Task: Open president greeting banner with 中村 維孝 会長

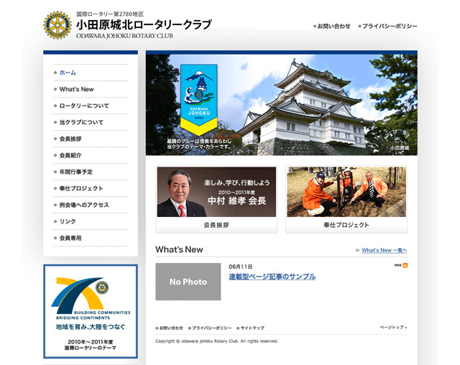Action: click(216, 192)
